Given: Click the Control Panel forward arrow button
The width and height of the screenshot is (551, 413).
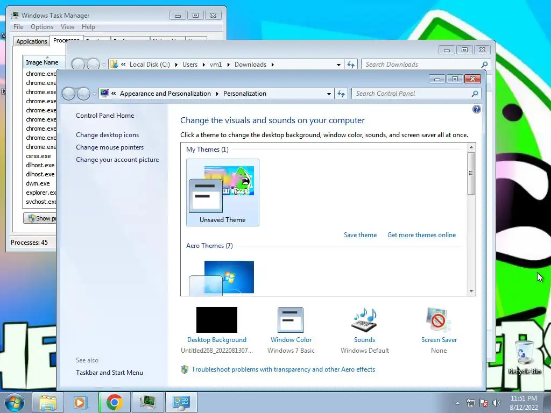Looking at the screenshot, I should [x=83, y=94].
